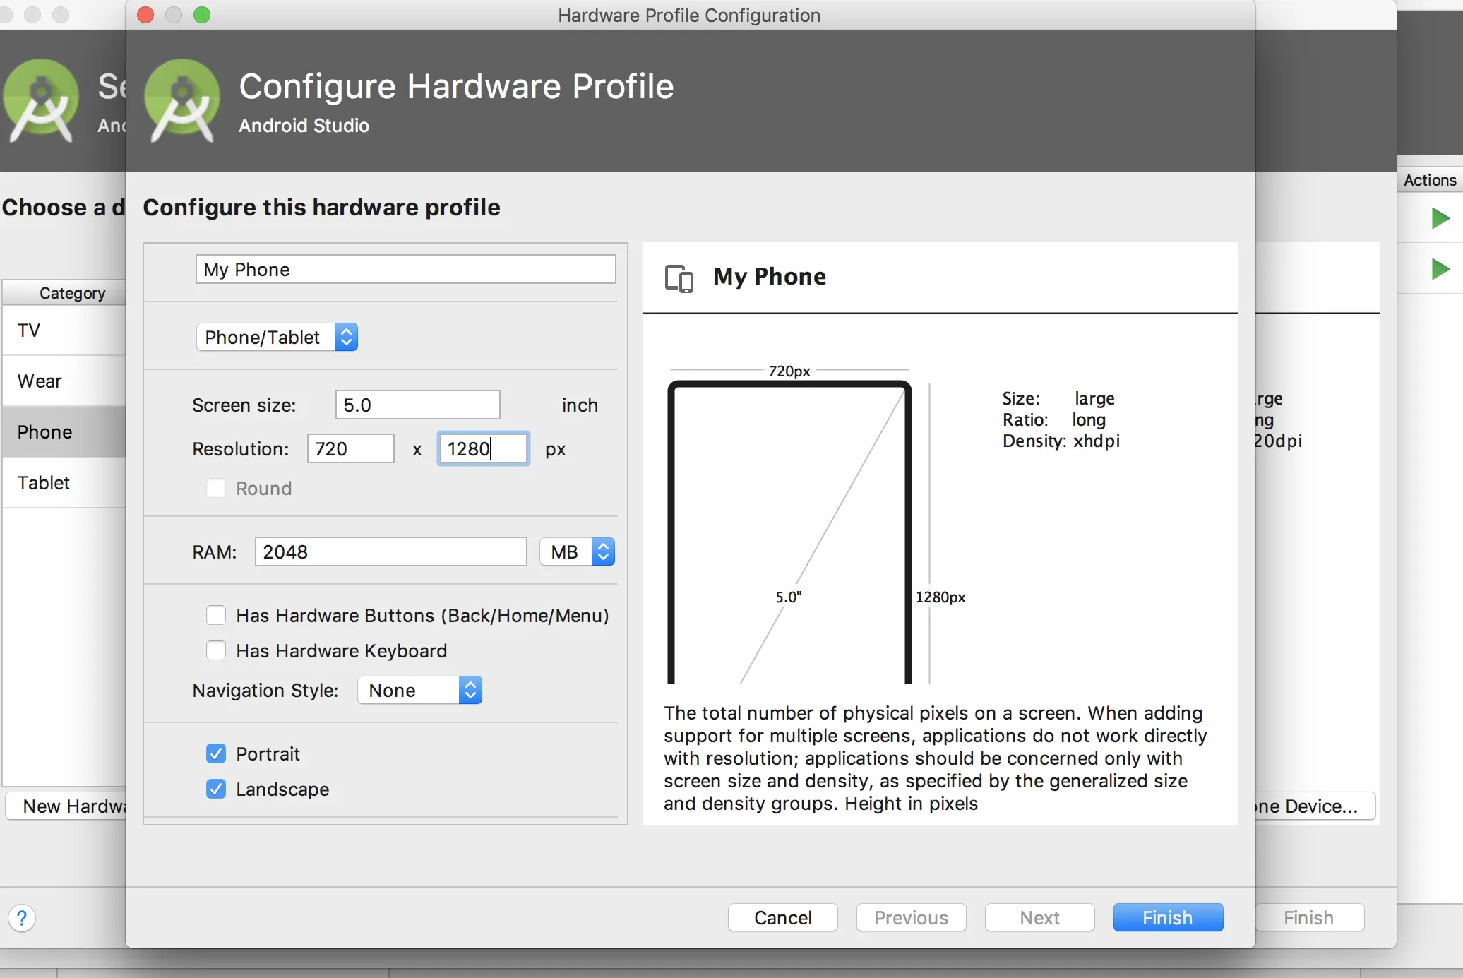Image resolution: width=1463 pixels, height=978 pixels.
Task: Click the Screen size input field
Action: [417, 405]
